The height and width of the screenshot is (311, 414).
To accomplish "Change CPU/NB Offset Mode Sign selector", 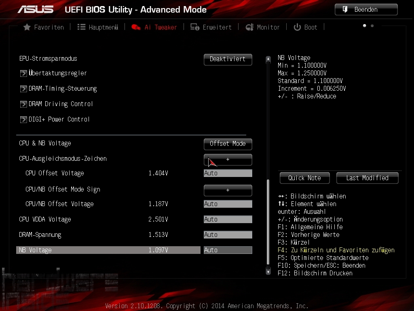I will (228, 190).
